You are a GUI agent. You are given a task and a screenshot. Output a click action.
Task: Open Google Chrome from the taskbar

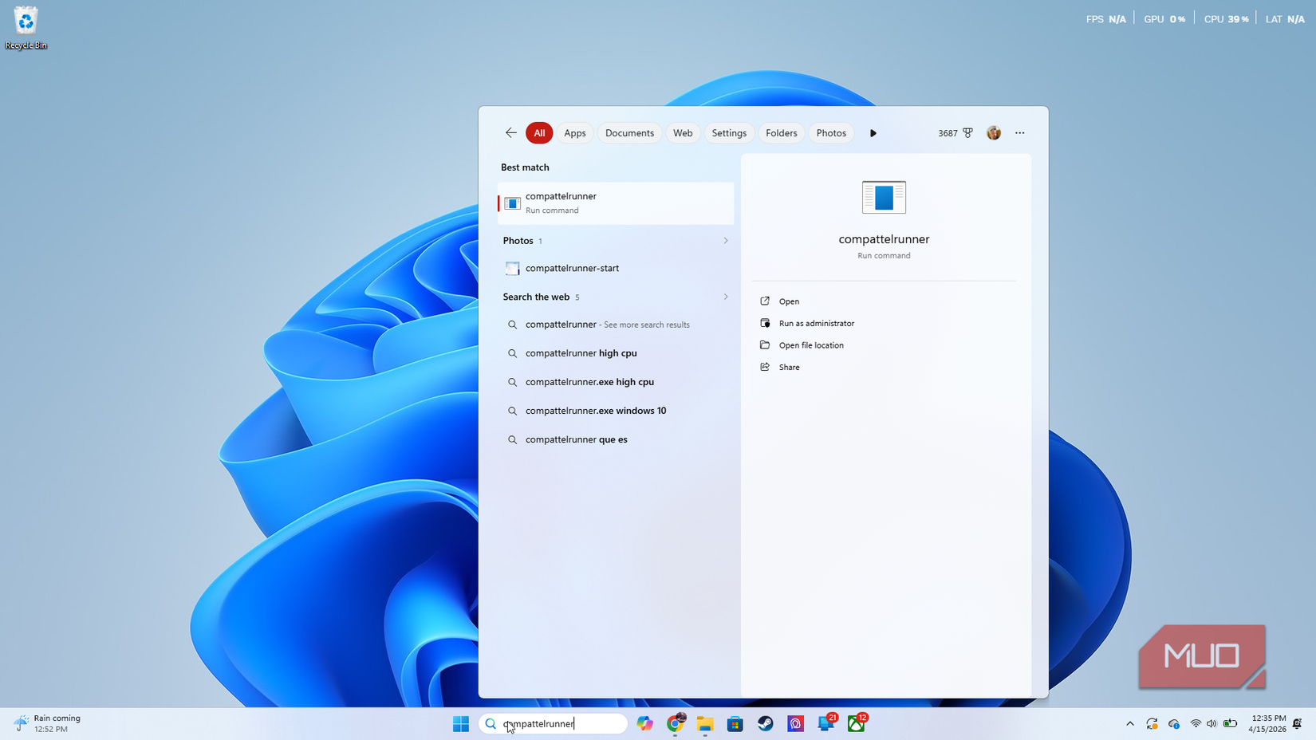(676, 723)
